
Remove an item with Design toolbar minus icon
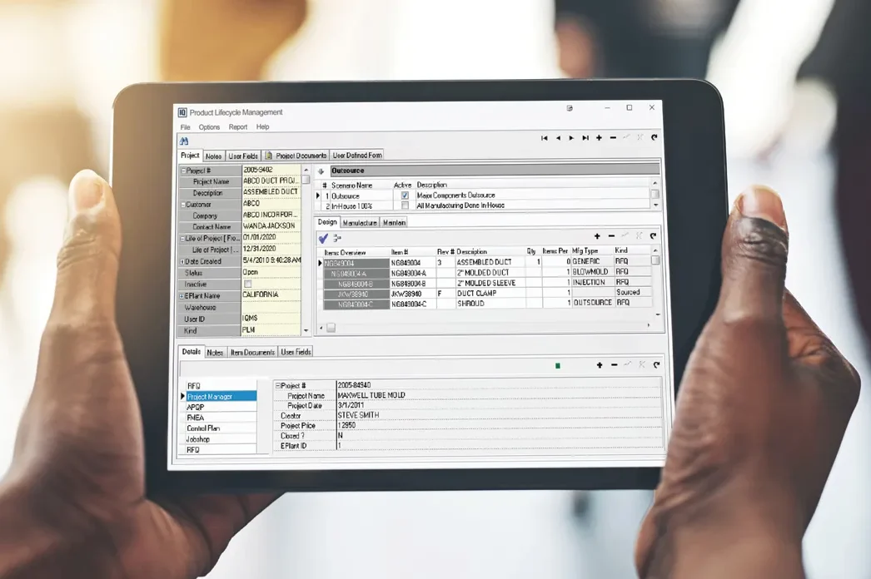point(611,236)
